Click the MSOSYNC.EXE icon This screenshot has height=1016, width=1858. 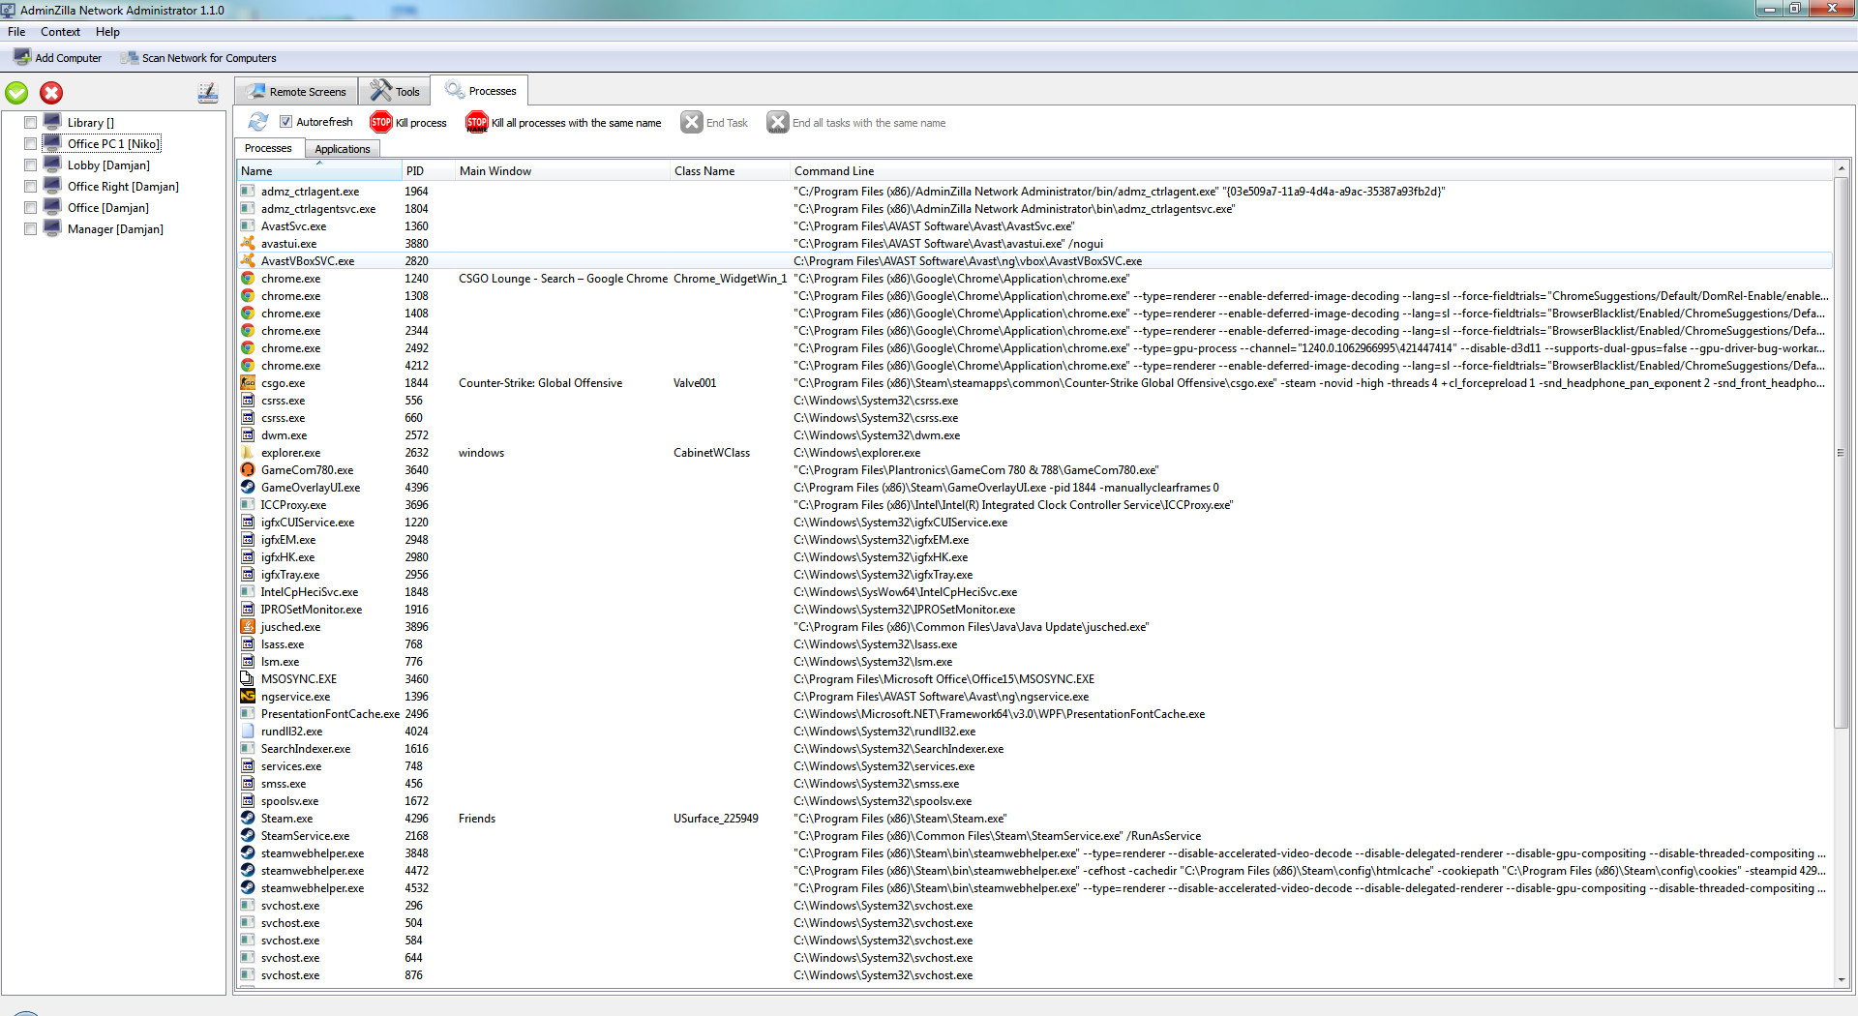tap(248, 678)
